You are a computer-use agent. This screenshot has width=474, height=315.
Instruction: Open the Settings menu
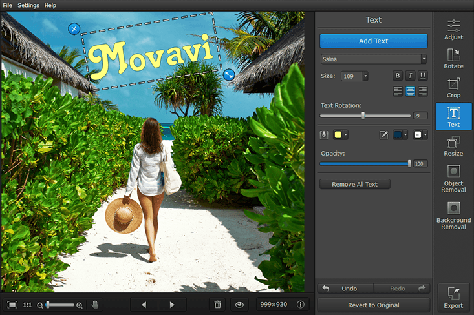pos(28,5)
